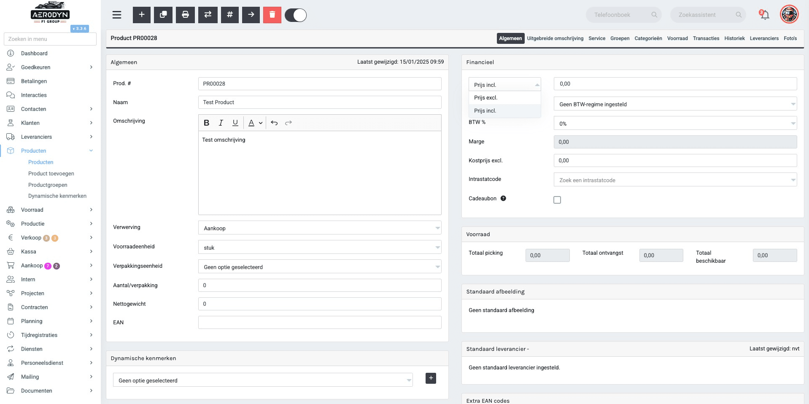Open the Verwerving Aankoop dropdown

click(x=320, y=228)
